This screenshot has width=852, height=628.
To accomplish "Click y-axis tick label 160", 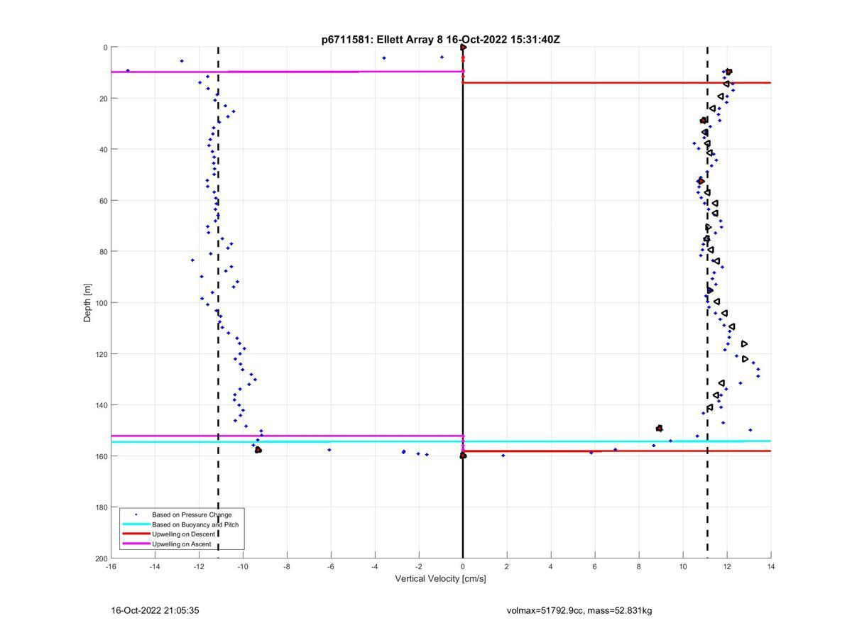I will coord(102,456).
